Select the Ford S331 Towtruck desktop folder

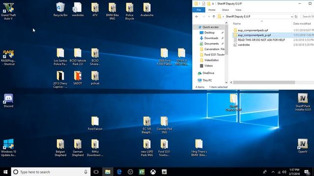click(x=164, y=148)
